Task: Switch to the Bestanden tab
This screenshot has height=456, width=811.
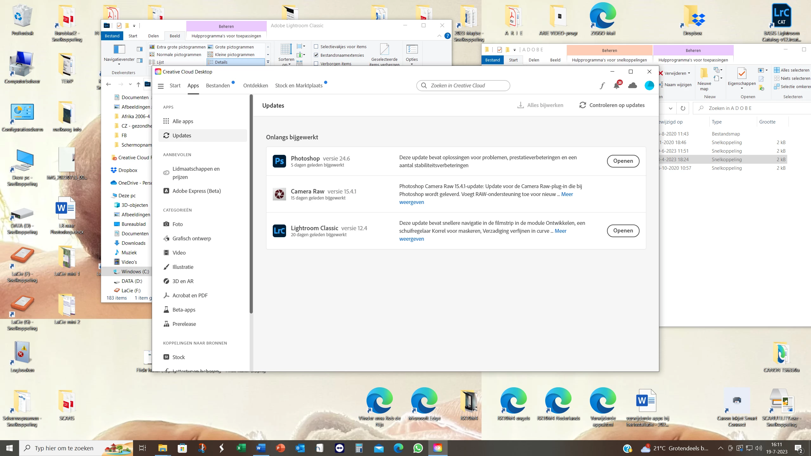Action: [x=218, y=85]
